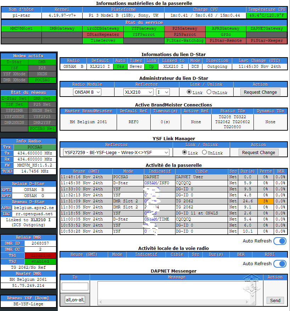Click the Linked to XLX210 I status
This screenshot has width=290, height=311.
point(28,222)
